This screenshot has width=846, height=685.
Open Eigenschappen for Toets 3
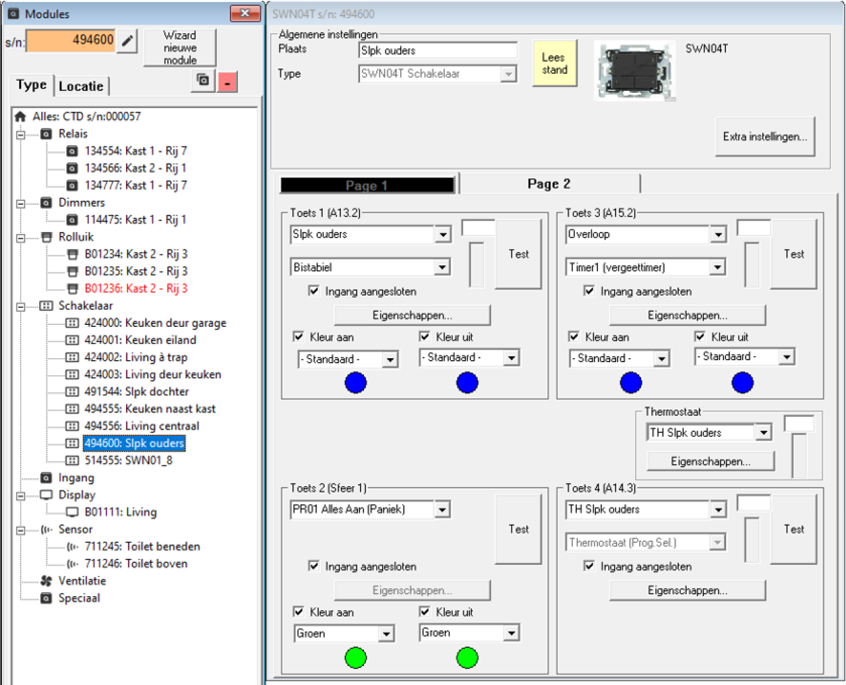687,315
